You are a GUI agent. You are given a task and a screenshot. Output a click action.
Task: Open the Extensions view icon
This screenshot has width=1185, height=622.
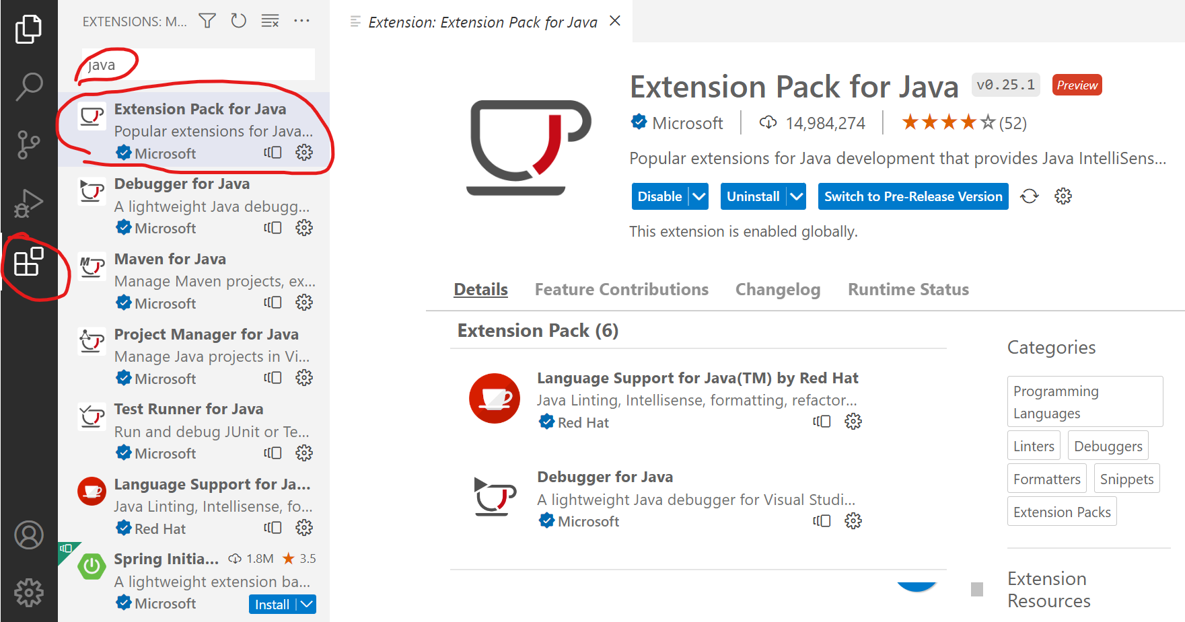[28, 262]
